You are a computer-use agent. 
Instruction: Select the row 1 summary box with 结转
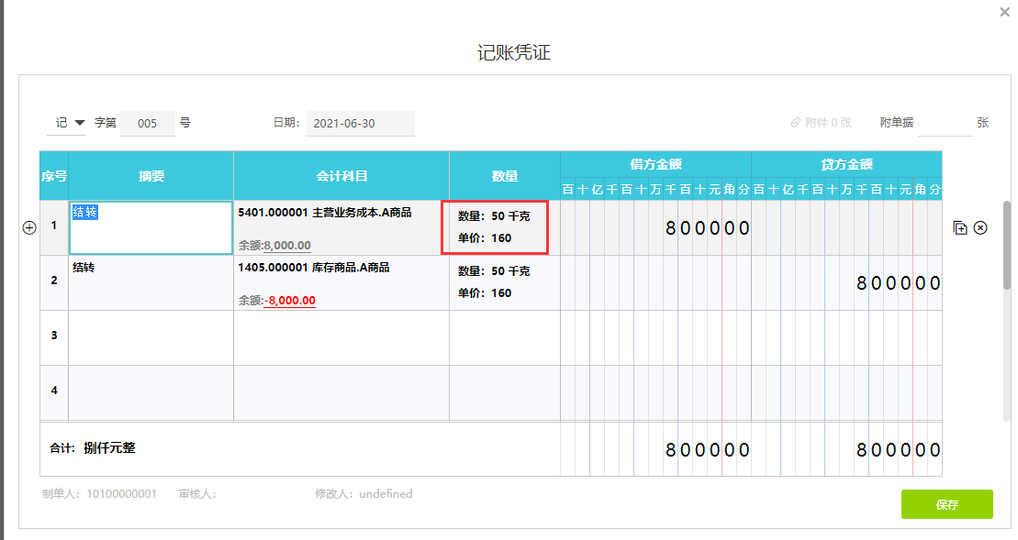tap(151, 227)
